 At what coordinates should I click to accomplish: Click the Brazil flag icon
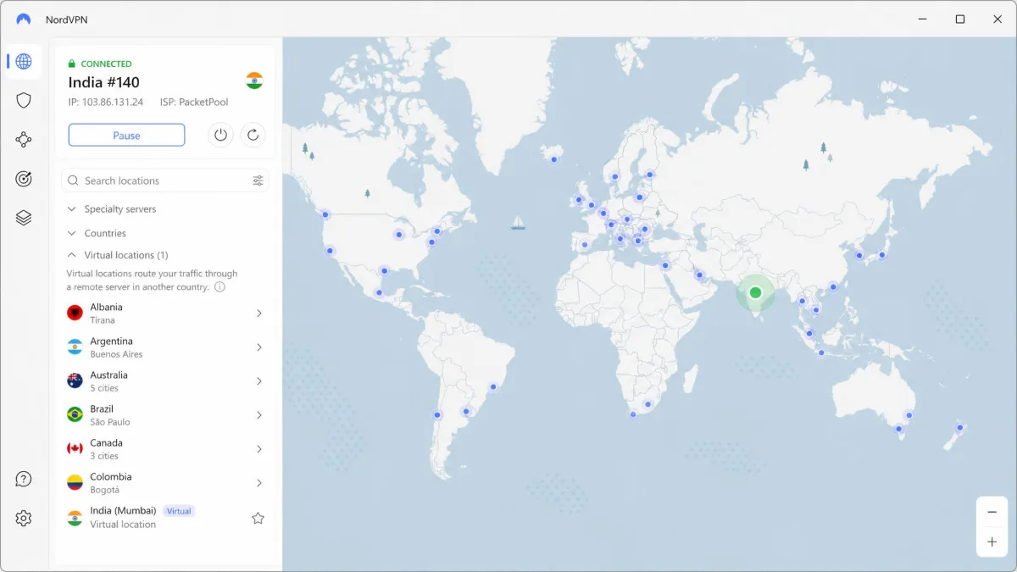click(75, 415)
